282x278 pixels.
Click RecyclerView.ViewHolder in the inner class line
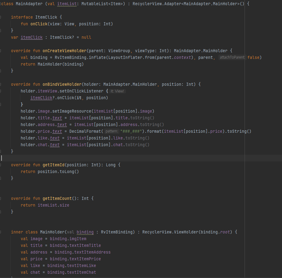click(170, 232)
